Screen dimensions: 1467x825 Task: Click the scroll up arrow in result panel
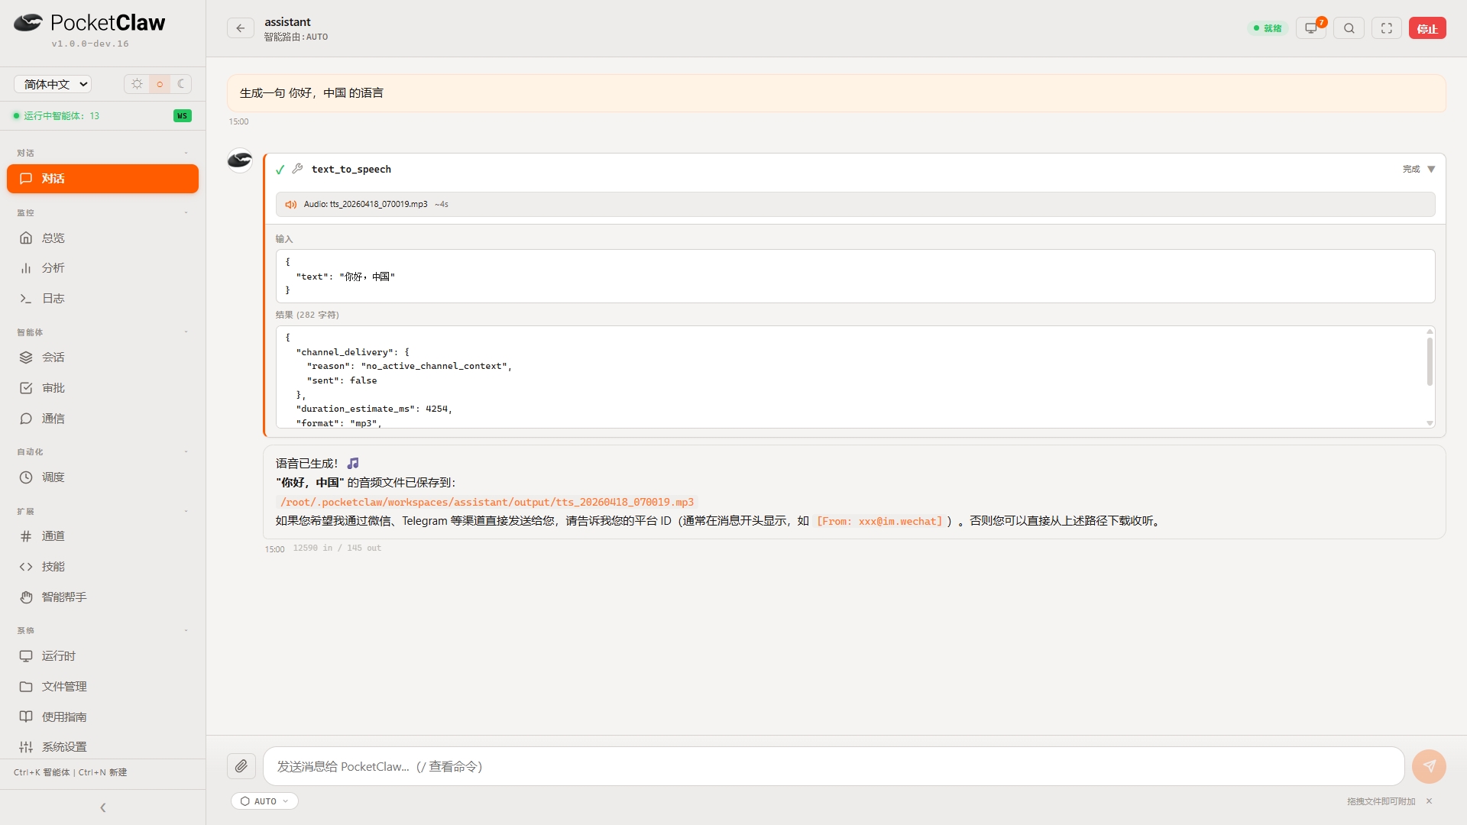[x=1430, y=332]
